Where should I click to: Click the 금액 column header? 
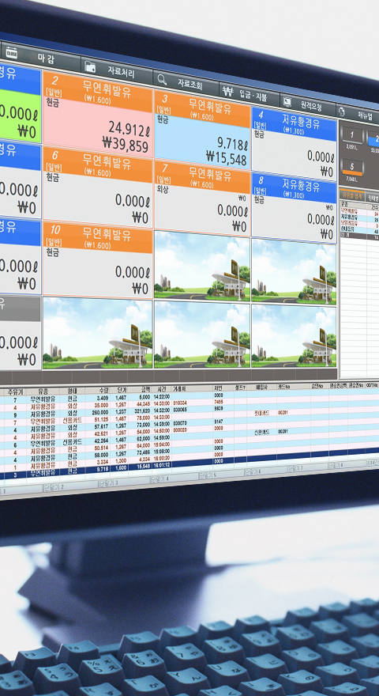pyautogui.click(x=145, y=389)
